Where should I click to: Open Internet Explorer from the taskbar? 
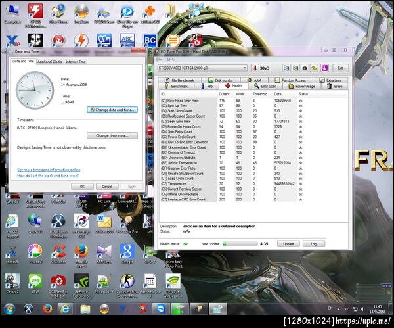(x=65, y=309)
